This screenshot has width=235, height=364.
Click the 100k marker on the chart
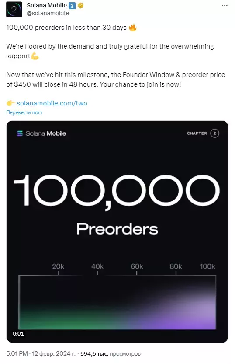(x=207, y=266)
